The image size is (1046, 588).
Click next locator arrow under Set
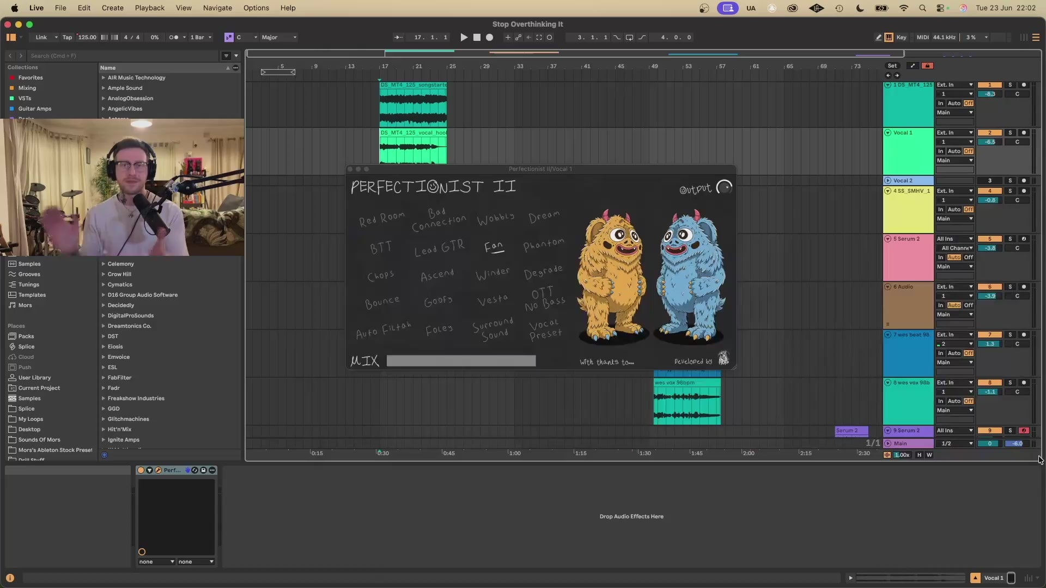tap(897, 76)
